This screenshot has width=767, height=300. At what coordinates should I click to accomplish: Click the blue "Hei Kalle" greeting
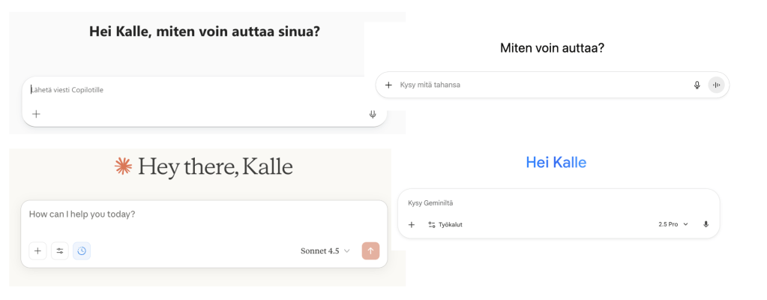[556, 162]
